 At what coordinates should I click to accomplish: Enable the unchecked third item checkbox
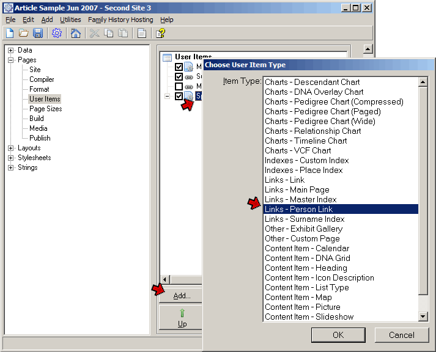179,87
